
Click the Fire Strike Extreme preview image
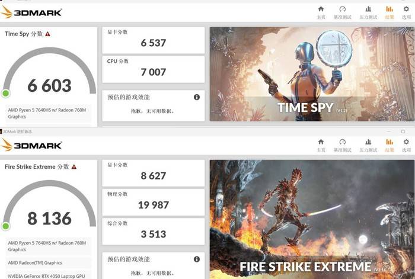312,219
